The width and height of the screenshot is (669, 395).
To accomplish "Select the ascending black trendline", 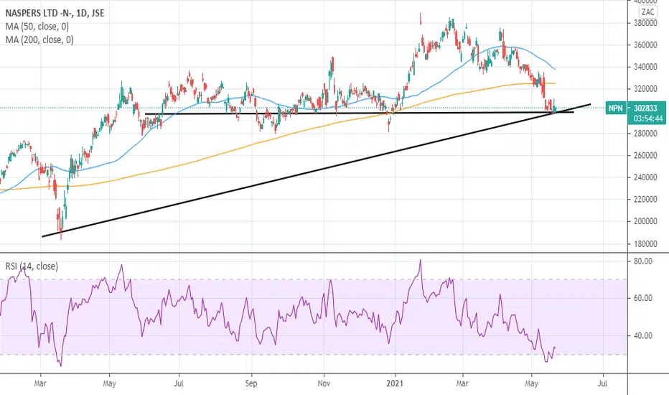I will 316,170.
